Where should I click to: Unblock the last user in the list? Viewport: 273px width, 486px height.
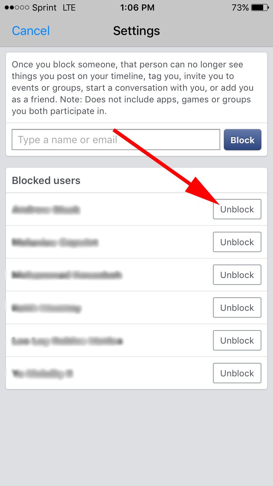tap(237, 373)
